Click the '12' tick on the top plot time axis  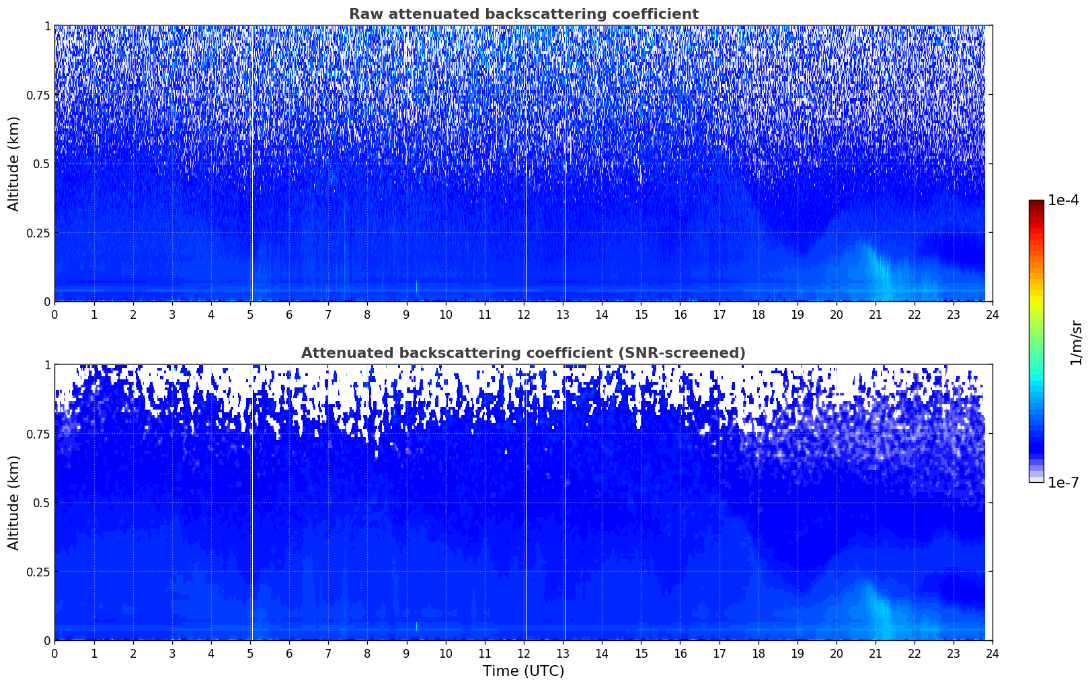[523, 314]
